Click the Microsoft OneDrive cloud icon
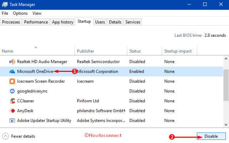229x143 pixels. click(12, 71)
